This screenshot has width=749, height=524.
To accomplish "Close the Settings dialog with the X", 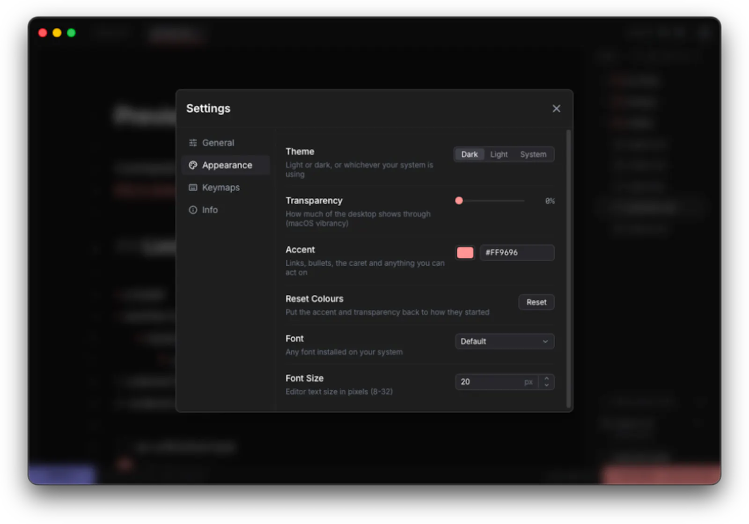I will [x=556, y=109].
